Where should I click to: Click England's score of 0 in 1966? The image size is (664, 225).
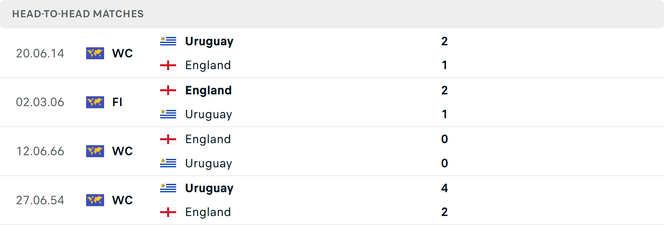(x=444, y=139)
